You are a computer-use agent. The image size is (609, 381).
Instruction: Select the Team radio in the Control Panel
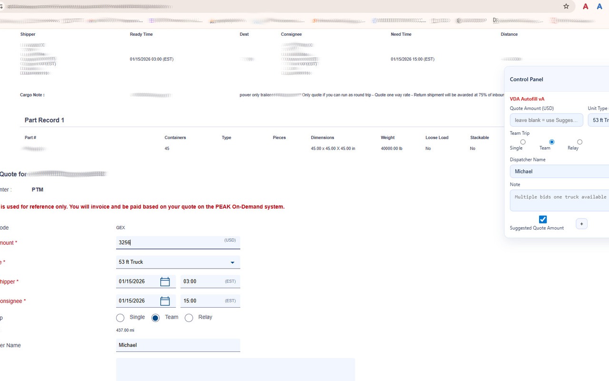(551, 141)
